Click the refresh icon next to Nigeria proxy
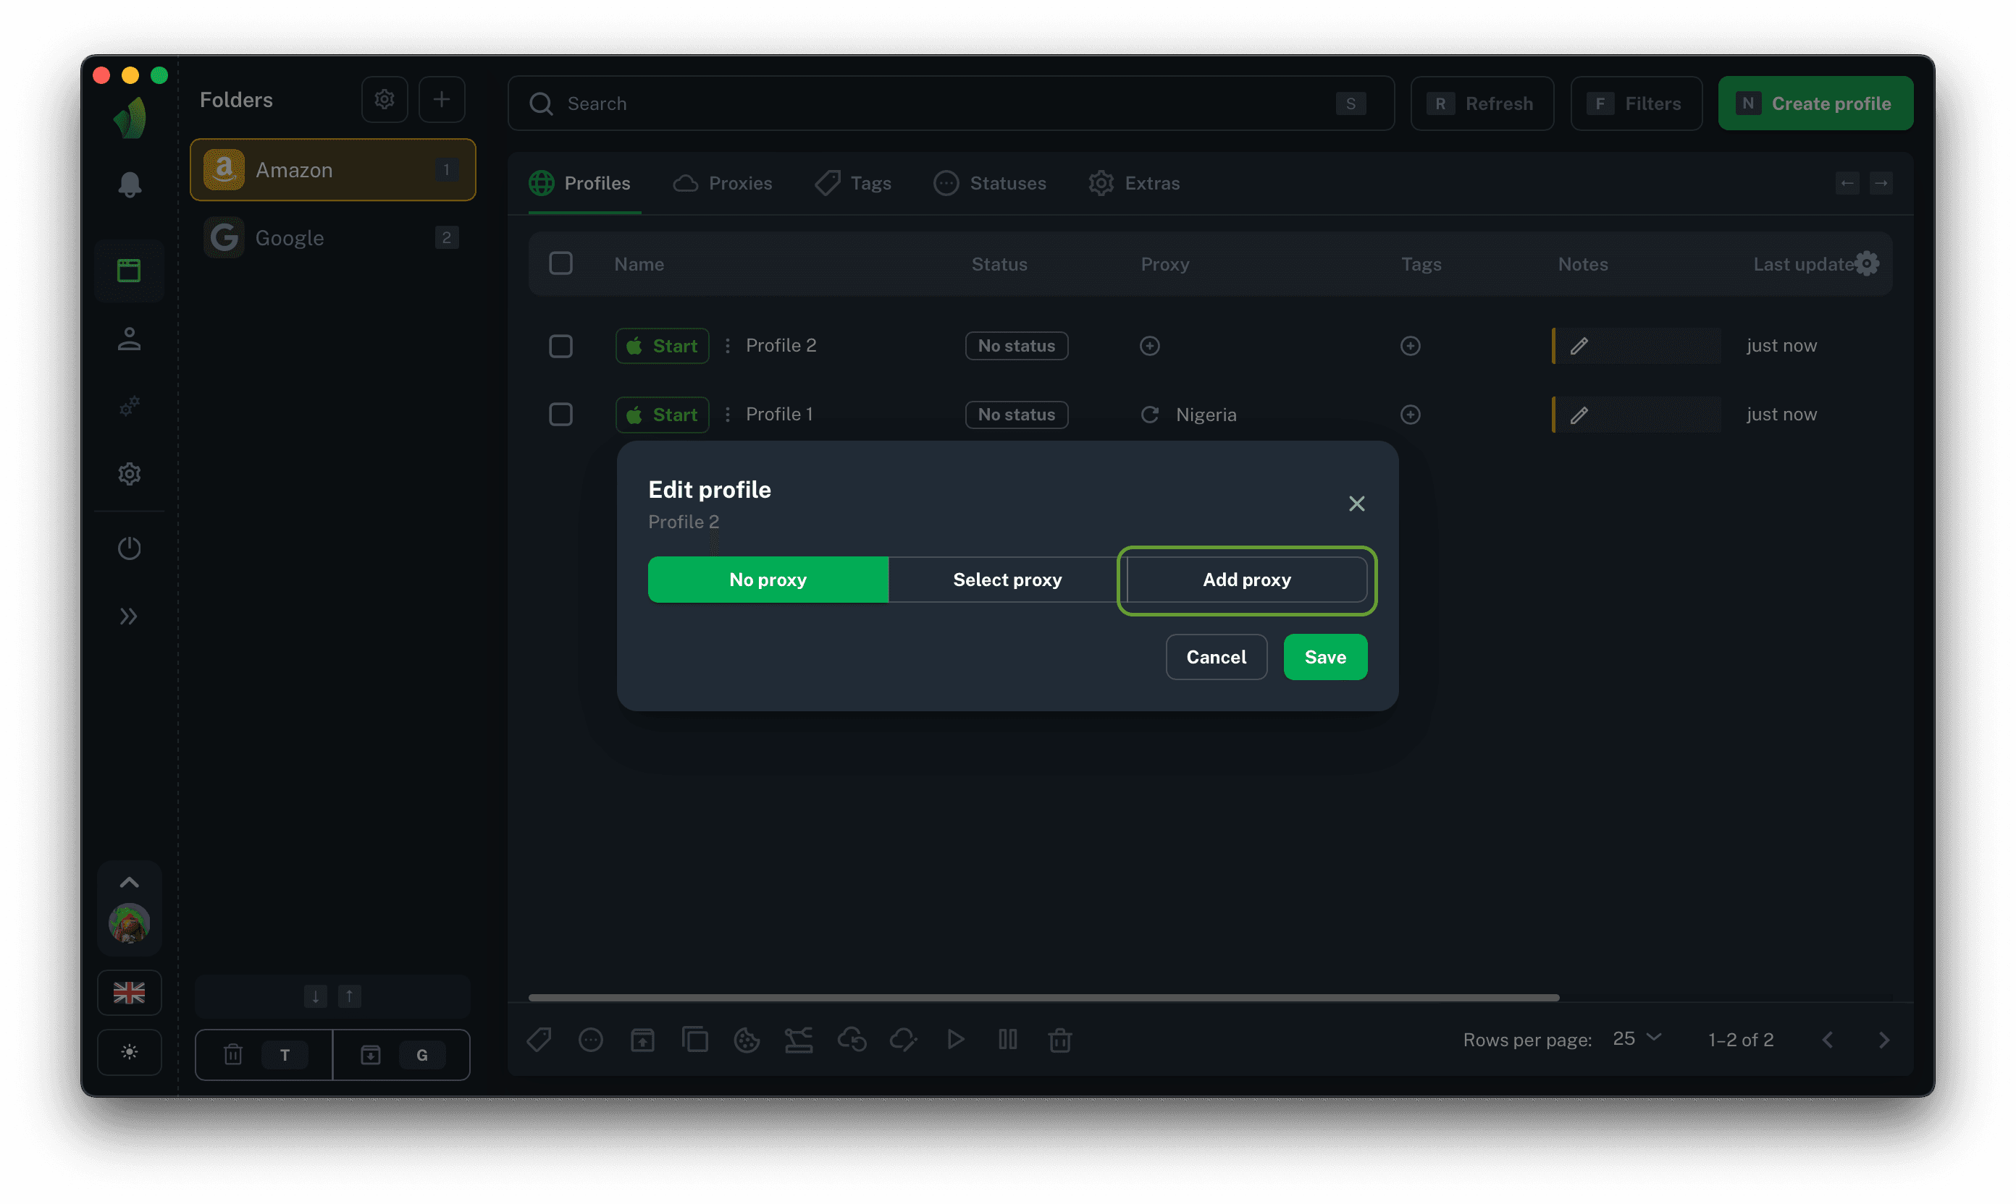Viewport: 2016px width, 1204px height. (1150, 415)
